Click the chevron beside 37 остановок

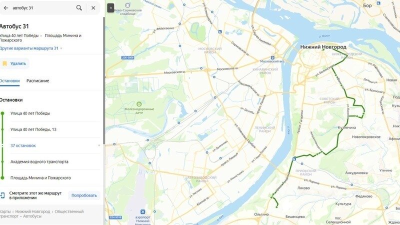click(99, 145)
